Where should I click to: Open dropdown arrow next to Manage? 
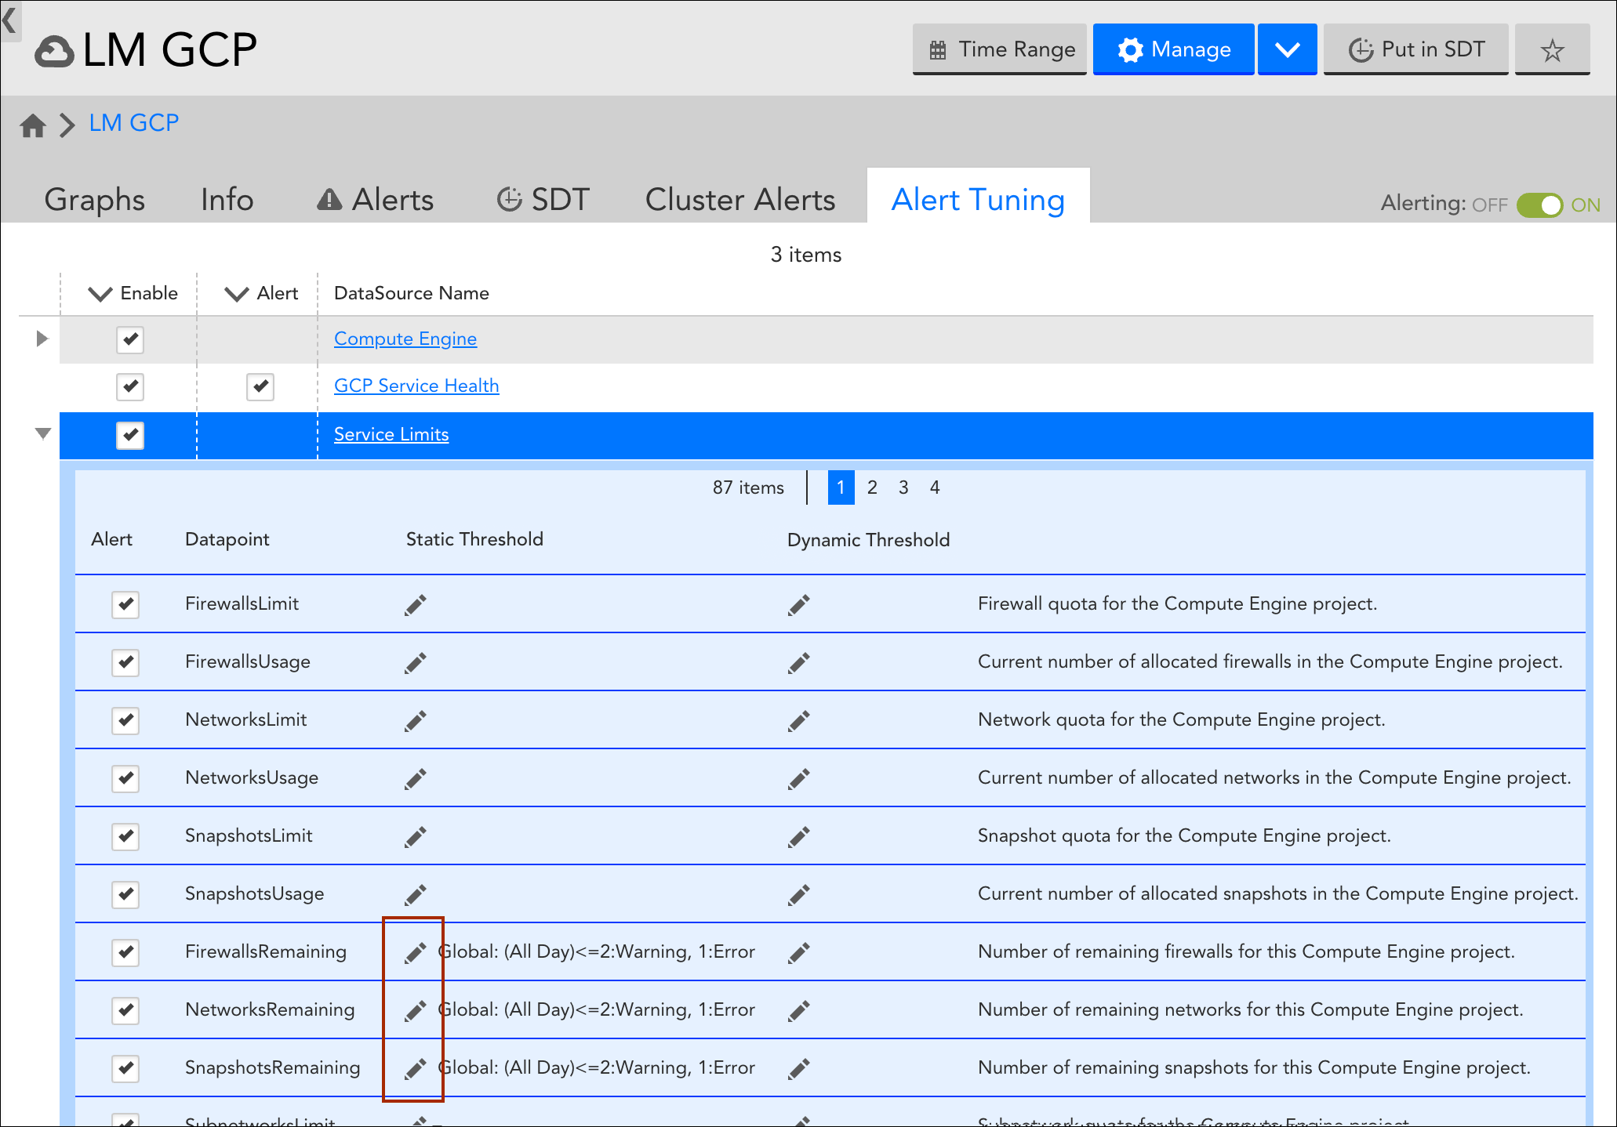pos(1287,50)
